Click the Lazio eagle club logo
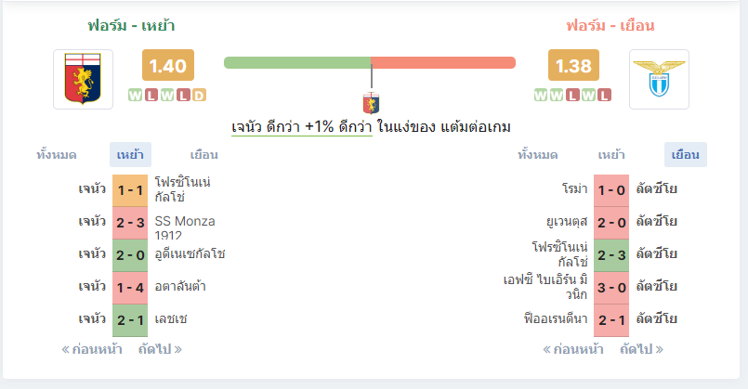Viewport: 748px width, 389px height. 659,79
